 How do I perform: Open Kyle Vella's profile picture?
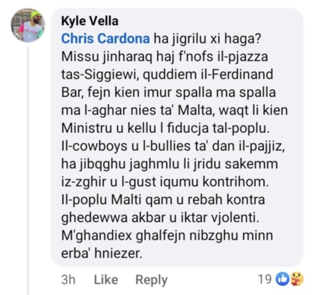click(28, 25)
